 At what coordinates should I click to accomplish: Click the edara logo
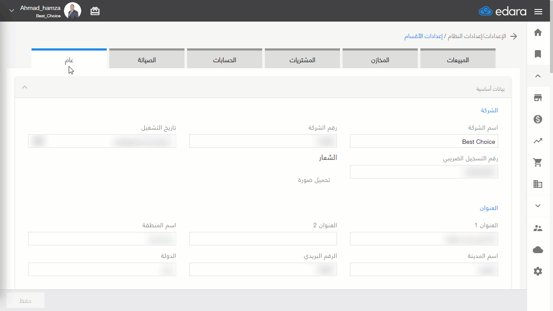click(x=502, y=11)
